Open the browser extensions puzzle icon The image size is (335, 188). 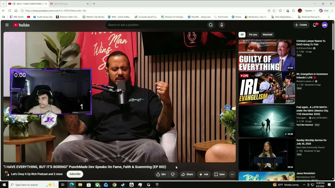coord(280,11)
